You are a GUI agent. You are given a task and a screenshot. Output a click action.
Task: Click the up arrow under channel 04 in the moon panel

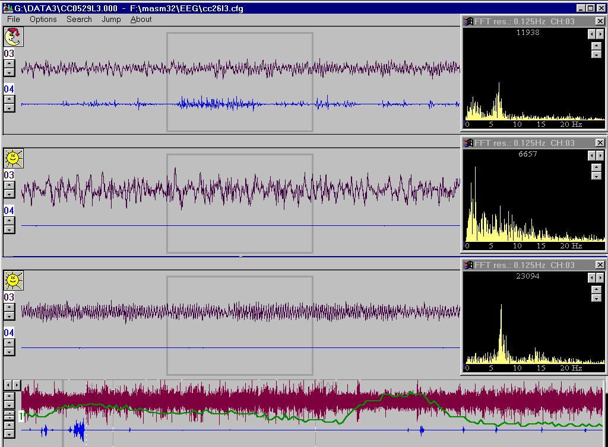click(9, 99)
